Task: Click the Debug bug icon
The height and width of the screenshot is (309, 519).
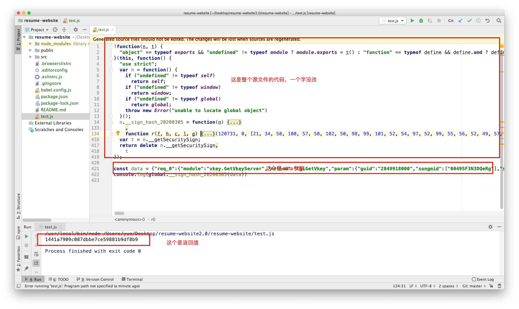Action: tap(421, 21)
